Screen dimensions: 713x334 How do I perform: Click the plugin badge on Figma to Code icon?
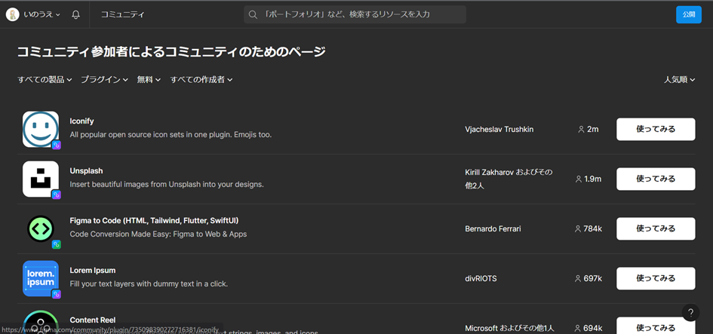[57, 244]
